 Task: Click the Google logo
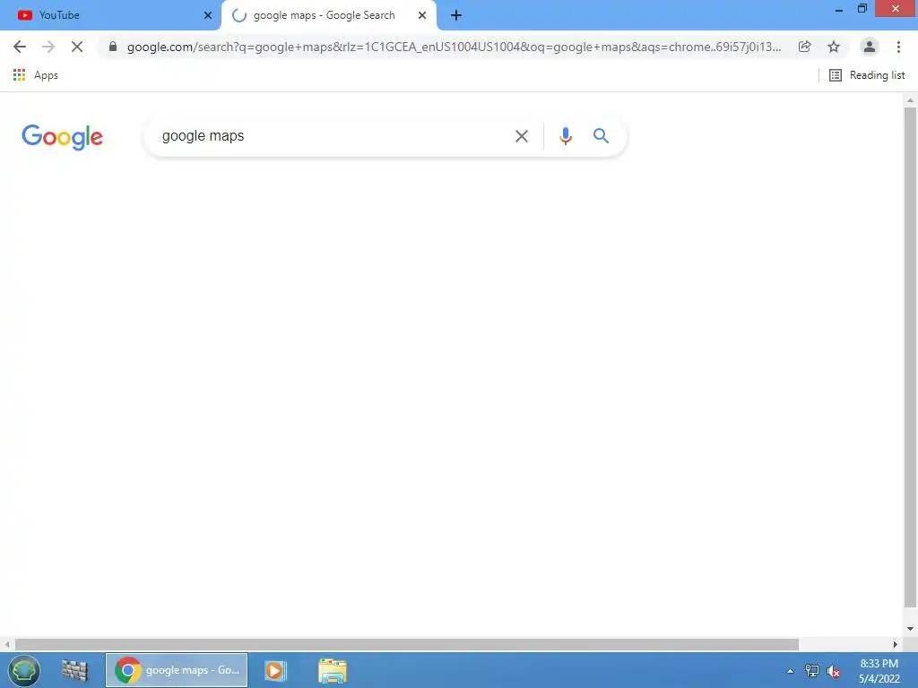62,137
